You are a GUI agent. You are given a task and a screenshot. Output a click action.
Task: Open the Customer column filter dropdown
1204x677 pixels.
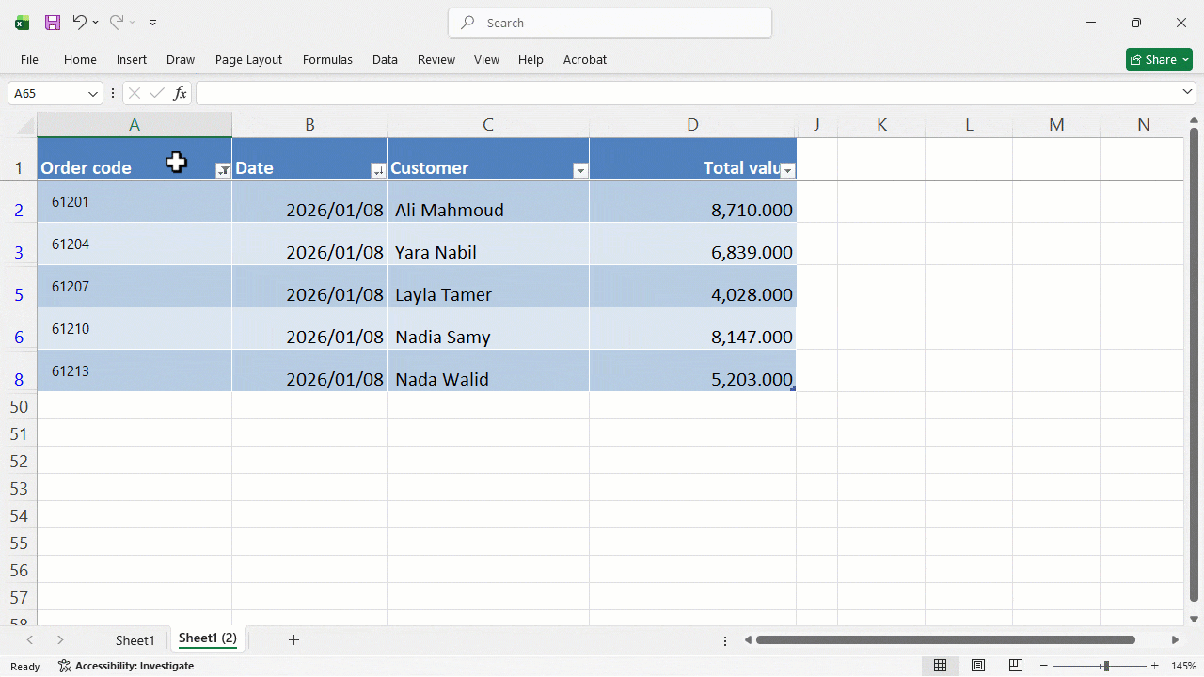[x=580, y=170]
